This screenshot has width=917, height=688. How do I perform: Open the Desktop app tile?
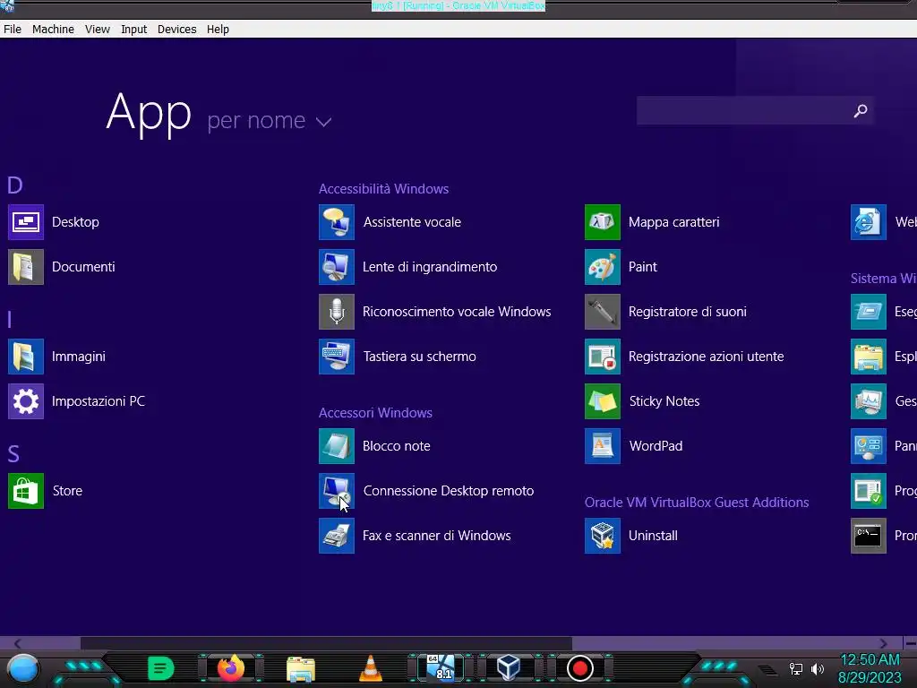[x=26, y=222]
